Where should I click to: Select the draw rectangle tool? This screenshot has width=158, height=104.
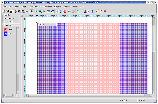pyautogui.click(x=49, y=11)
